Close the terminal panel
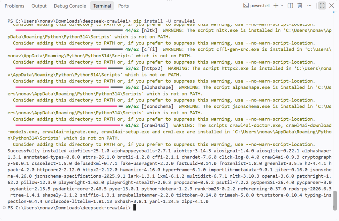339x221 pixels. click(332, 6)
